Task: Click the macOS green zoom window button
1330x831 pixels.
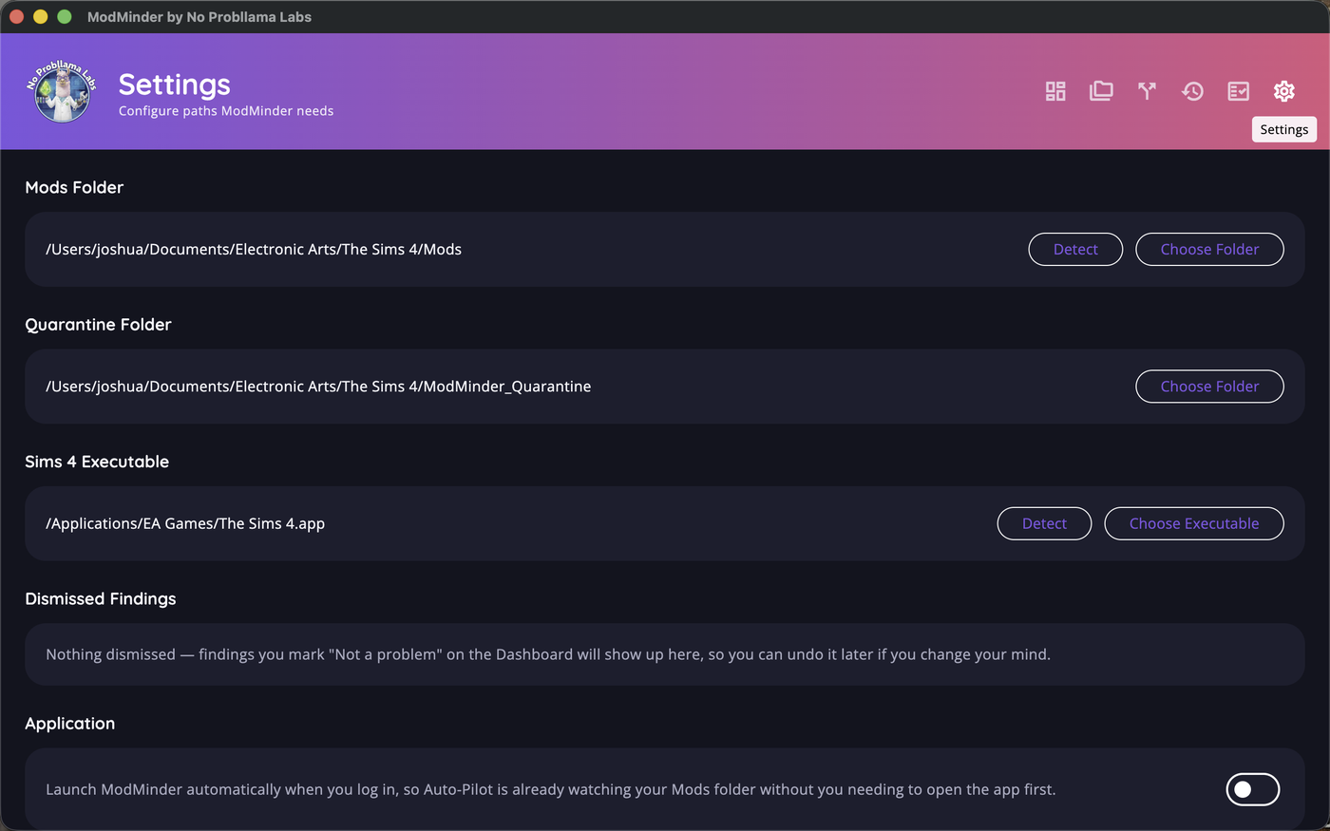Action: 65,16
